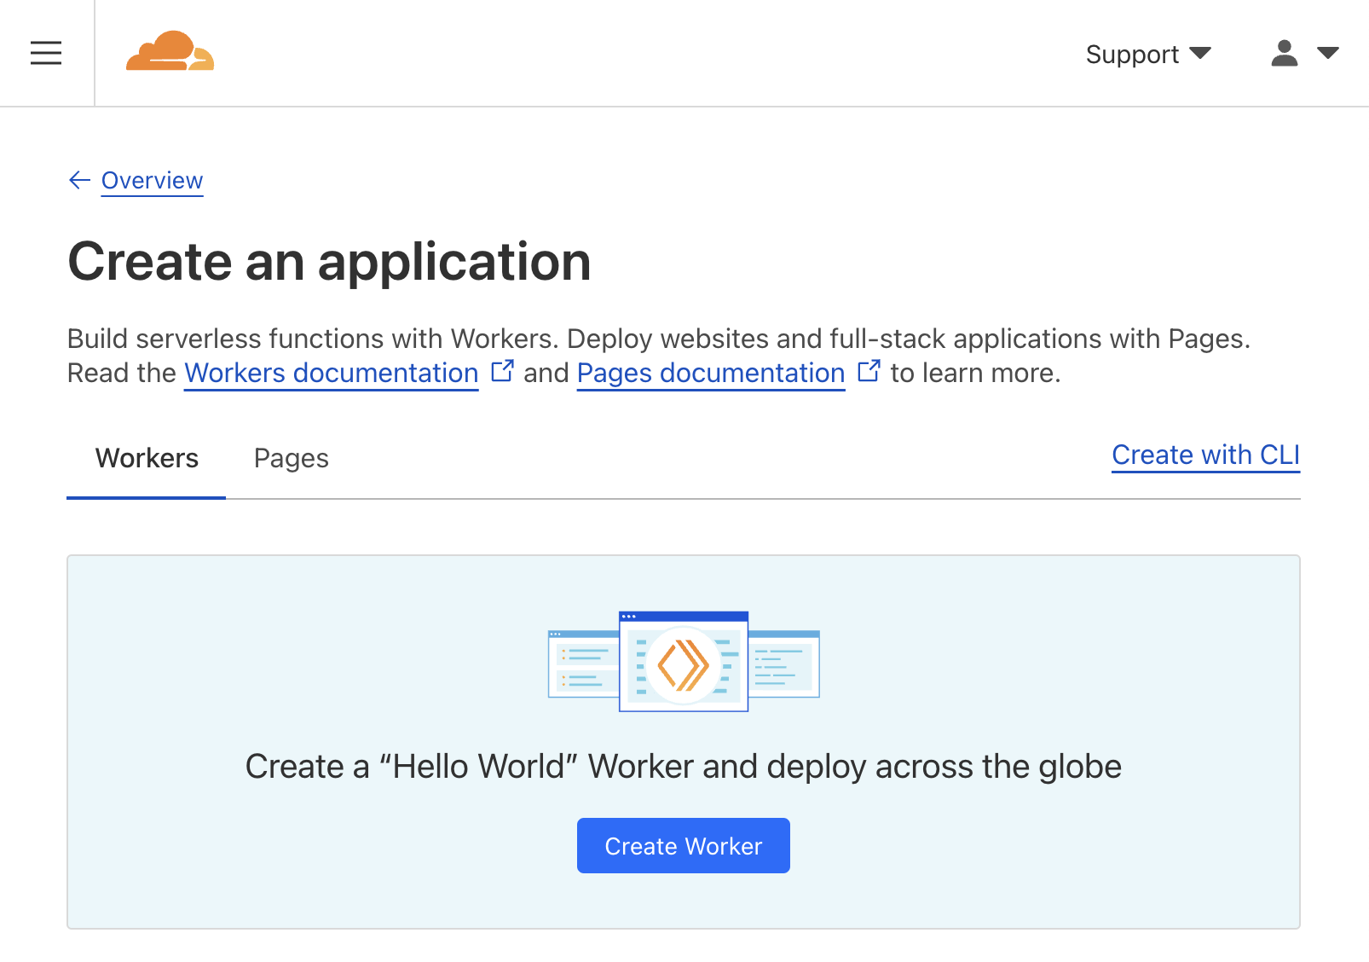Click the Cloudflare cloud logo
Image resolution: width=1369 pixels, height=962 pixels.
pos(170,52)
